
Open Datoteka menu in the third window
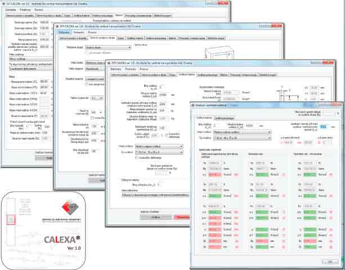click(x=116, y=69)
